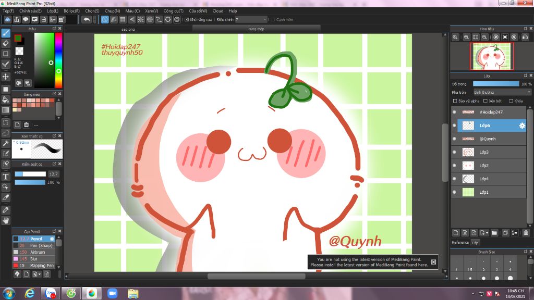
Task: Select Pen (Sharp) brush
Action: point(34,246)
